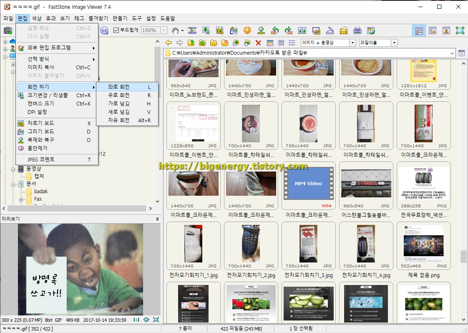
Task: Click the folder path address field
Action: tap(309, 53)
